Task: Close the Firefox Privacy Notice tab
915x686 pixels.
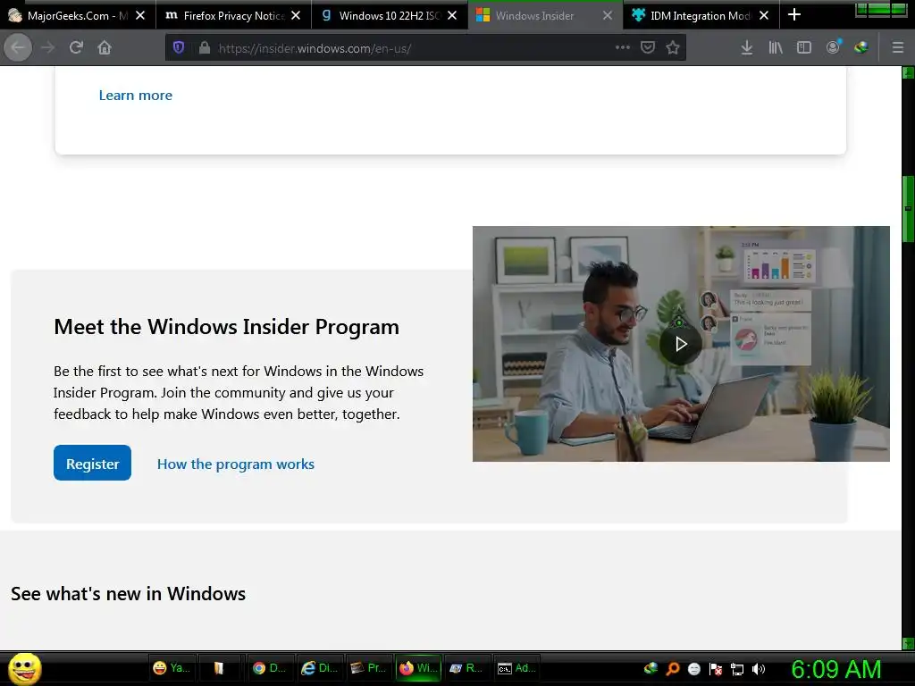Action: coord(296,16)
